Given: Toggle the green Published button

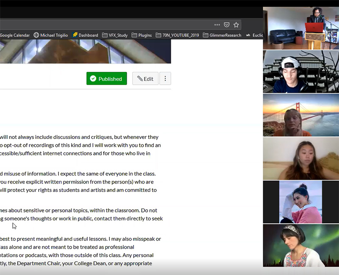Looking at the screenshot, I should click(107, 78).
